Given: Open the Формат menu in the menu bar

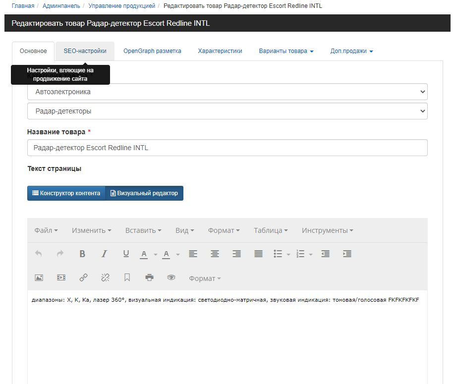Looking at the screenshot, I should [224, 230].
